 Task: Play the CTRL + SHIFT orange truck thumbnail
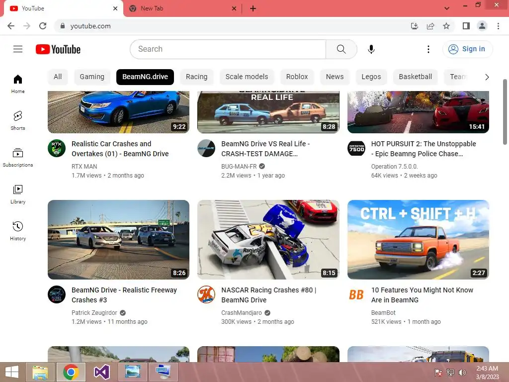(418, 240)
